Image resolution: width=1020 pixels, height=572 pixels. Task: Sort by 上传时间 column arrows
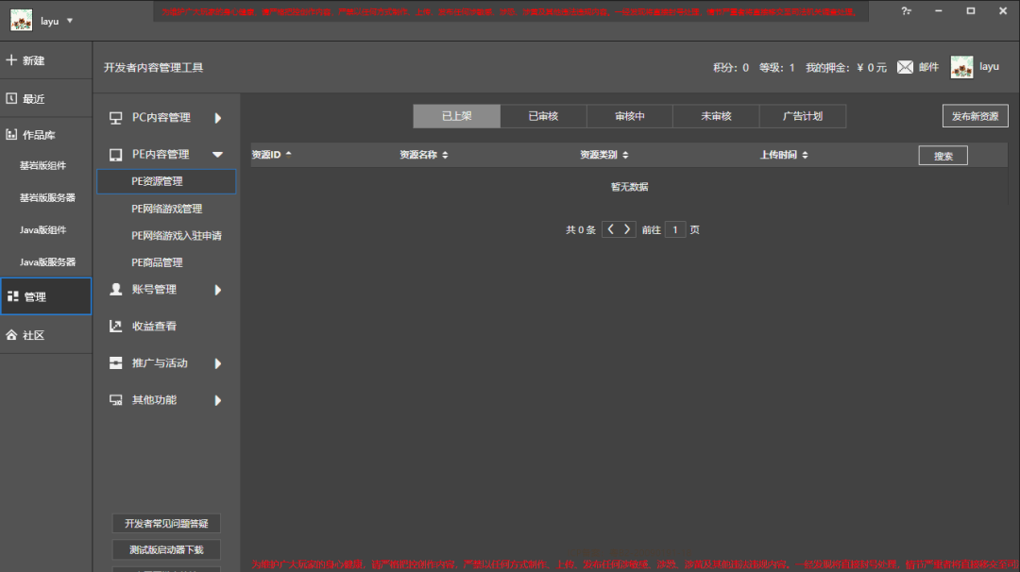(x=805, y=155)
